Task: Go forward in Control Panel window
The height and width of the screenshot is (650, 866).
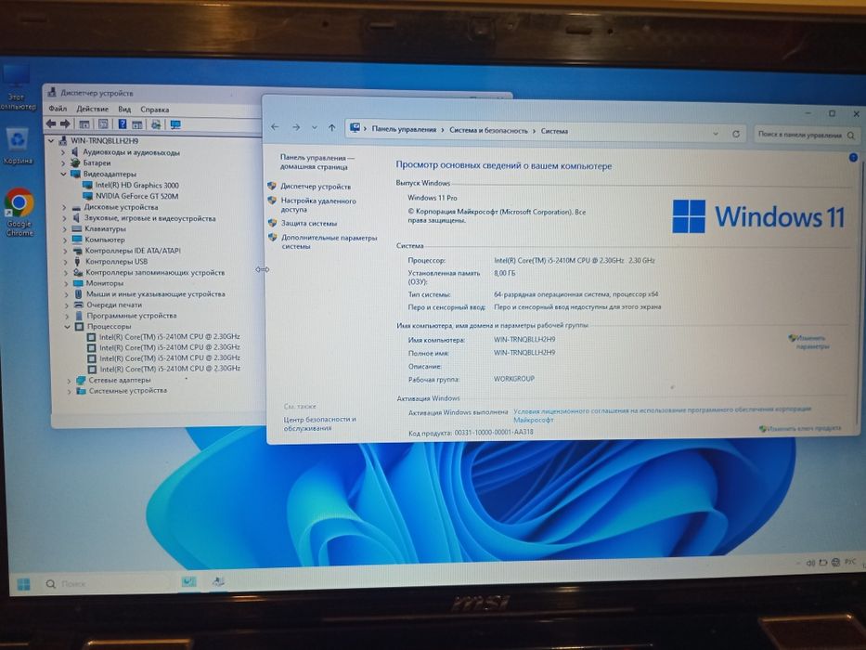Action: (x=296, y=128)
